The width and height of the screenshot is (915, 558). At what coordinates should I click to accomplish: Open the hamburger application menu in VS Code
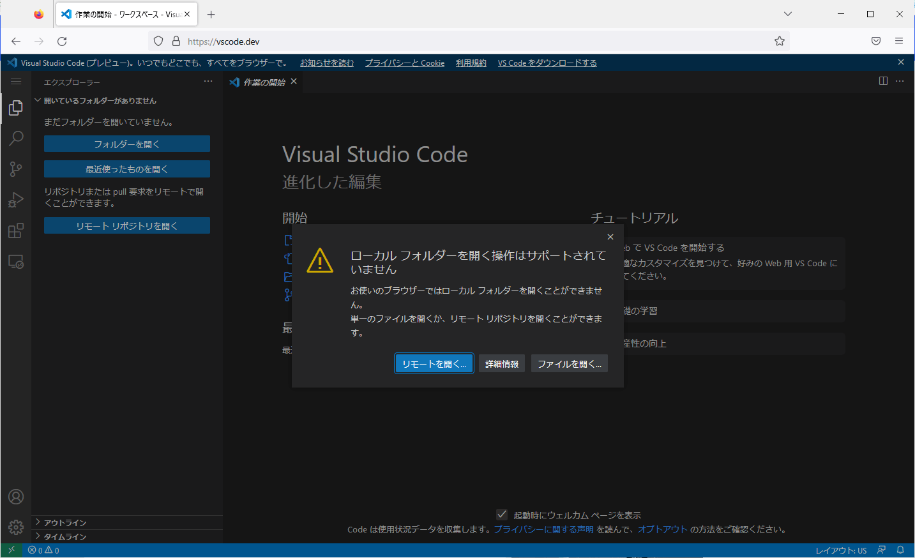(16, 81)
